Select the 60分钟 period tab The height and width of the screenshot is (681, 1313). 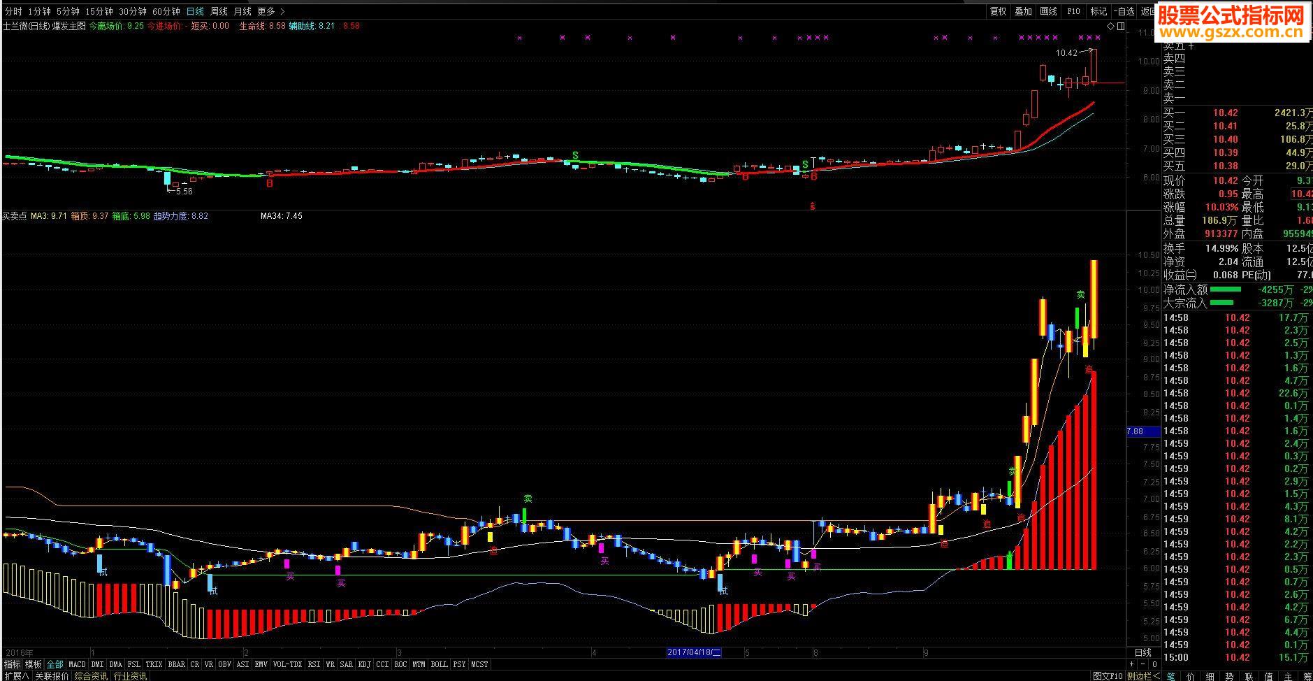tap(166, 11)
